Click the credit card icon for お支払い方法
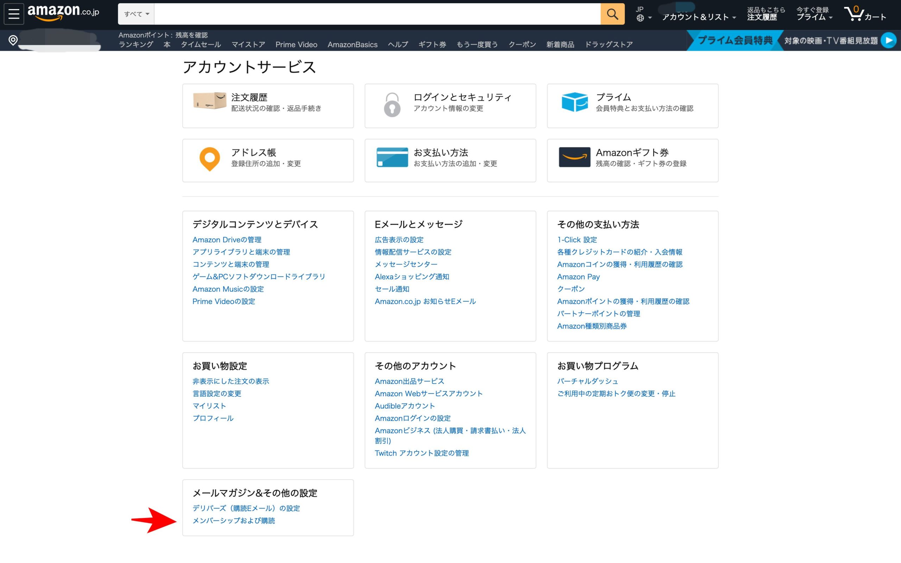Viewport: 901px width, 563px height. tap(392, 158)
